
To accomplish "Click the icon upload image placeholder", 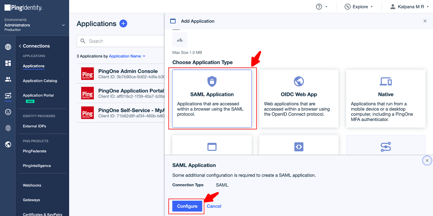I will pyautogui.click(x=180, y=40).
